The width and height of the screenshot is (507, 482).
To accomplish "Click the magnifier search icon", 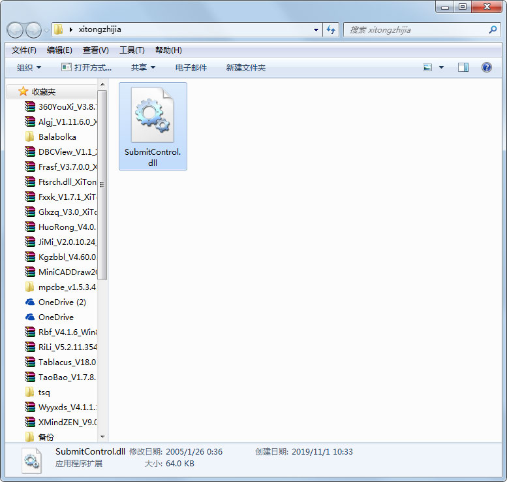I will [x=493, y=30].
